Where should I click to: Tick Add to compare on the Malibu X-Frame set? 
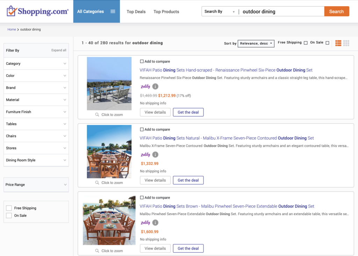click(x=142, y=129)
